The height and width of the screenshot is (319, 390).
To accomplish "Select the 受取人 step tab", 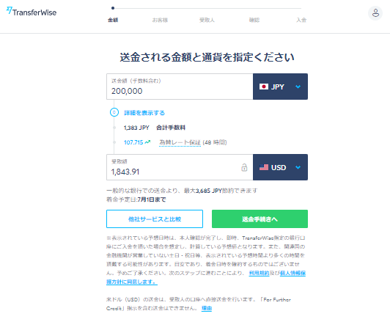I will 207,20.
